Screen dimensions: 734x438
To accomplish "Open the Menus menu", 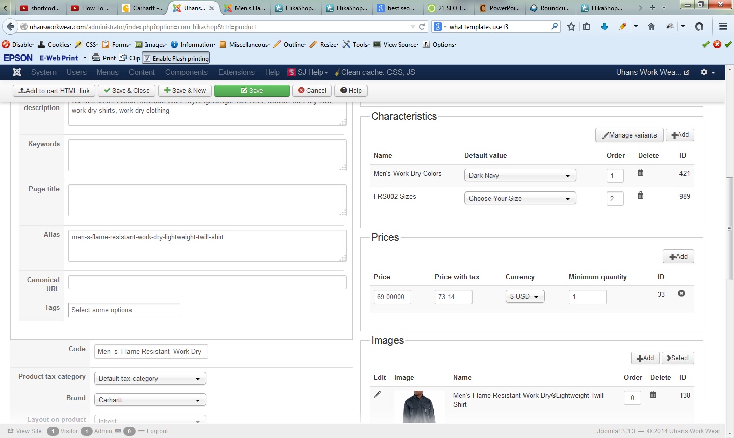I will [x=108, y=72].
